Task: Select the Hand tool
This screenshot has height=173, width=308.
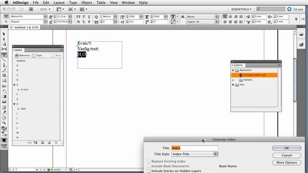Action: point(4,118)
